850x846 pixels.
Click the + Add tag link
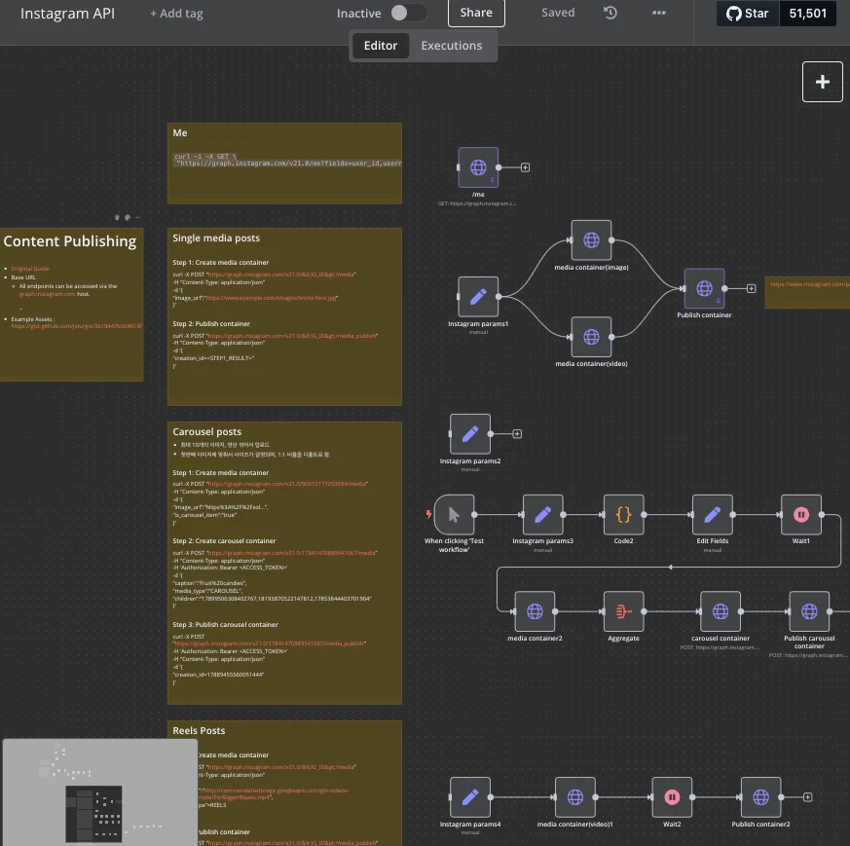point(177,14)
